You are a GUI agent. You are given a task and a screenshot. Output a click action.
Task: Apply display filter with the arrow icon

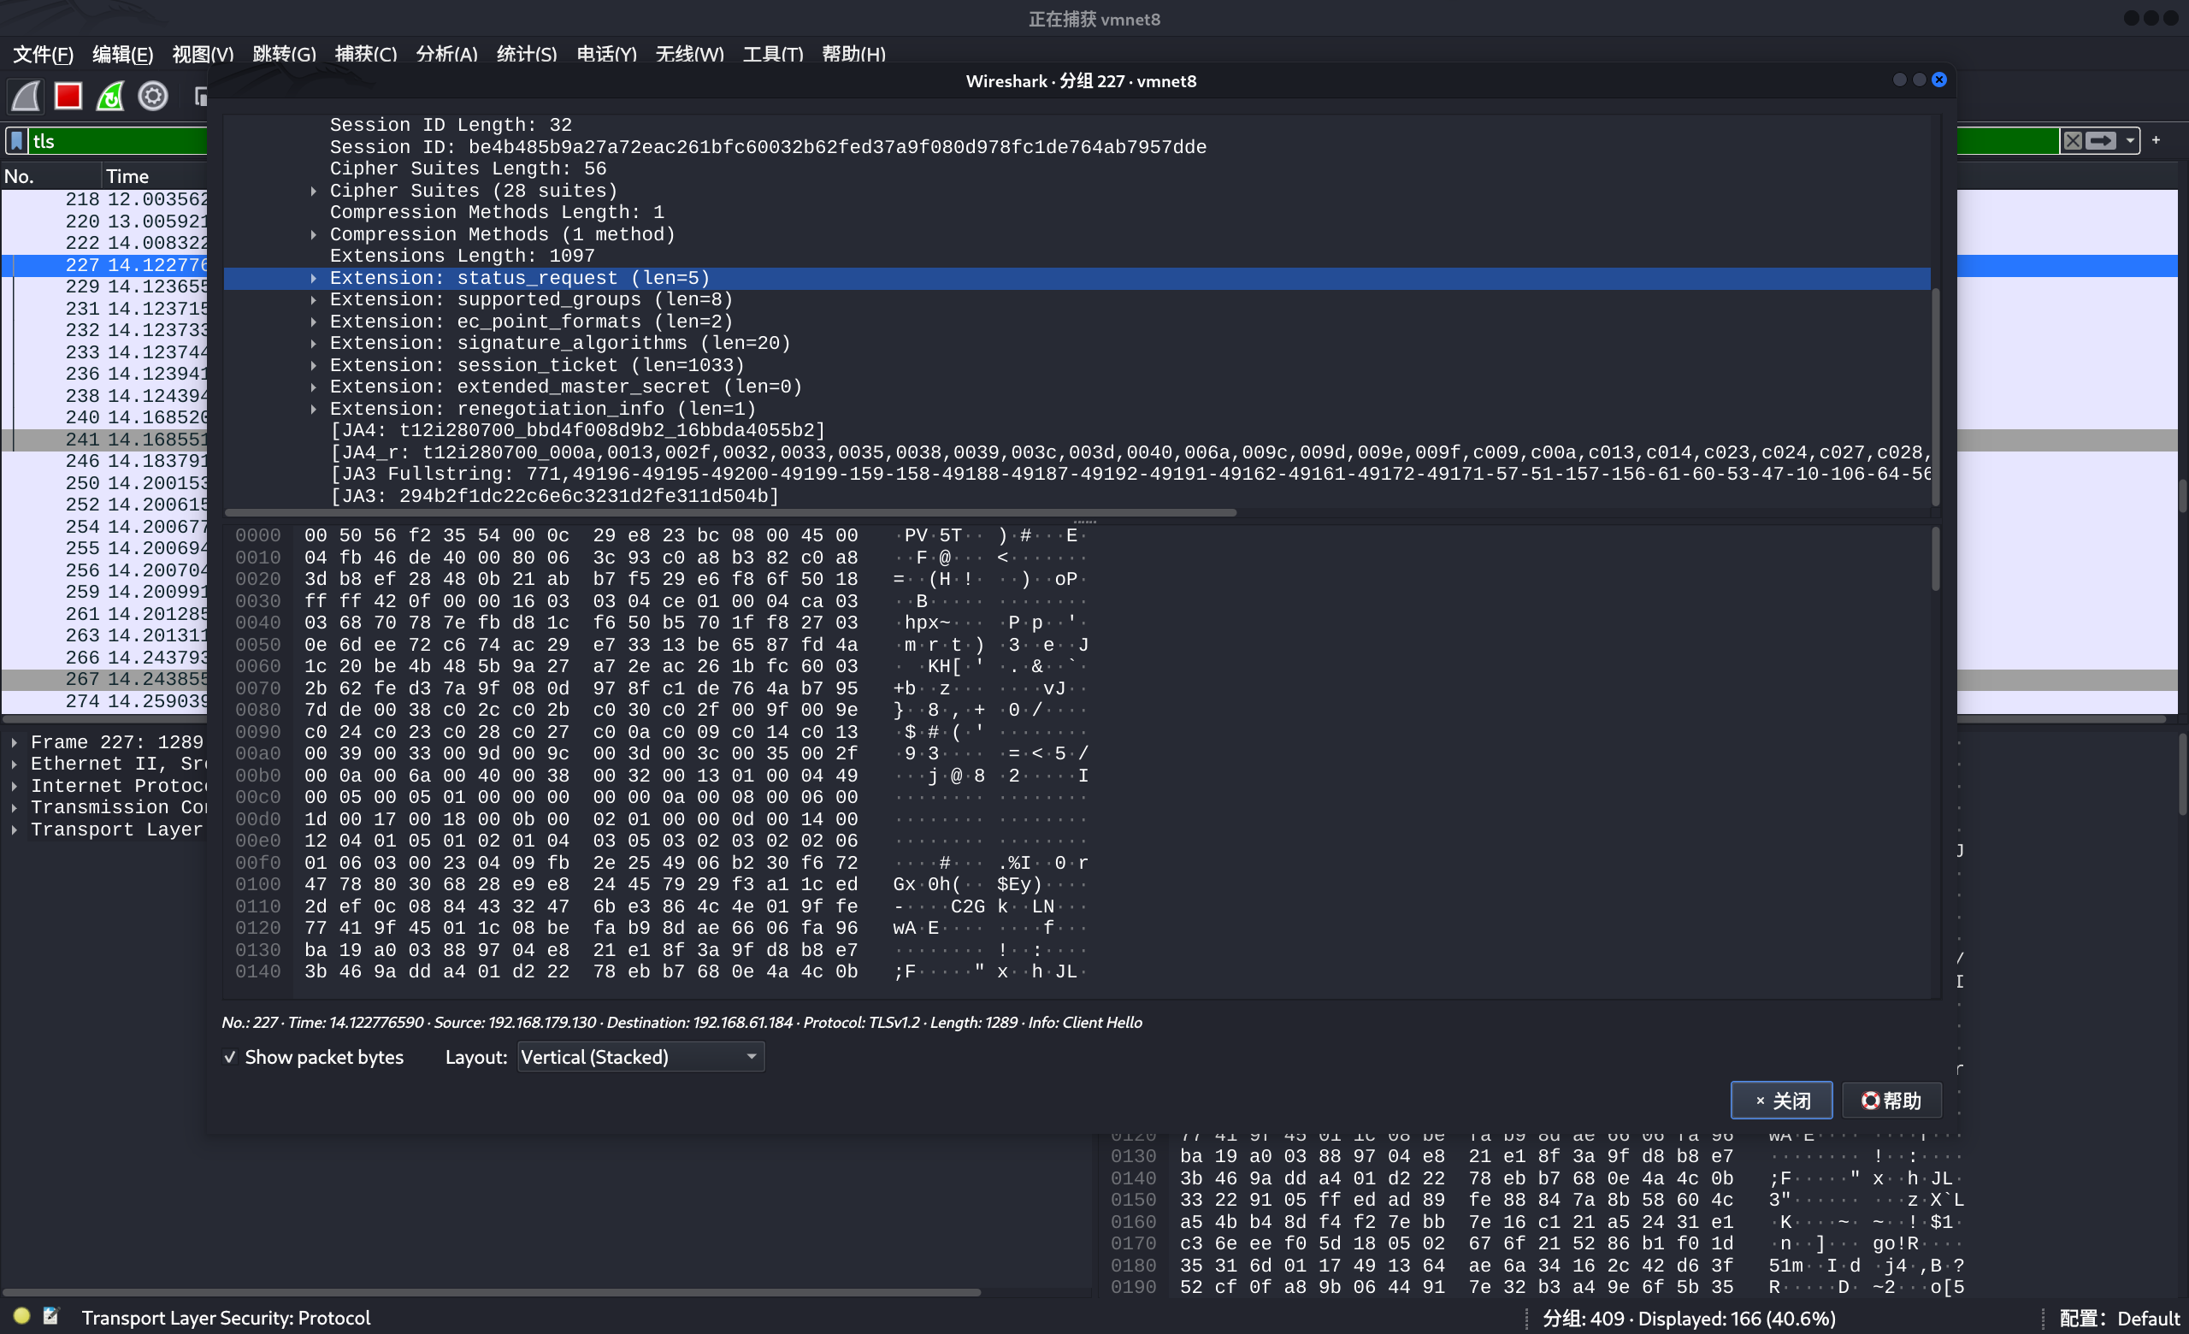(x=2102, y=141)
